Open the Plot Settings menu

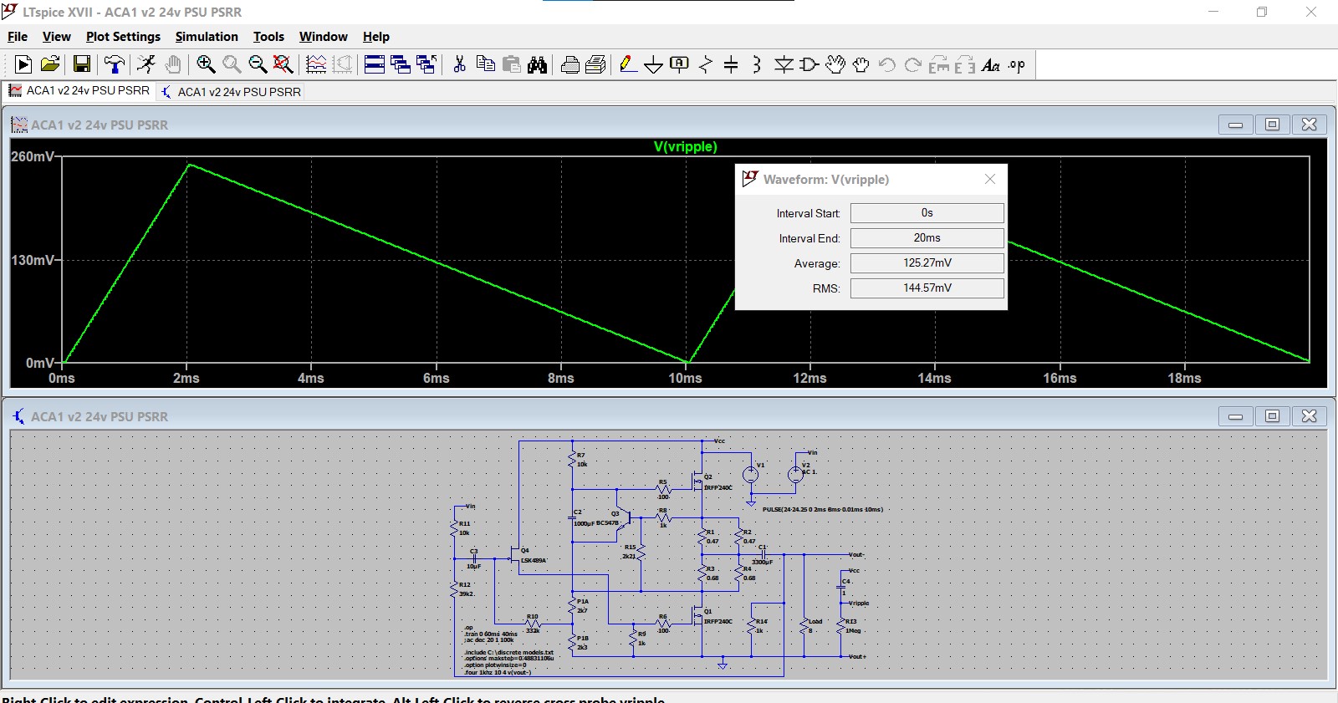point(123,37)
